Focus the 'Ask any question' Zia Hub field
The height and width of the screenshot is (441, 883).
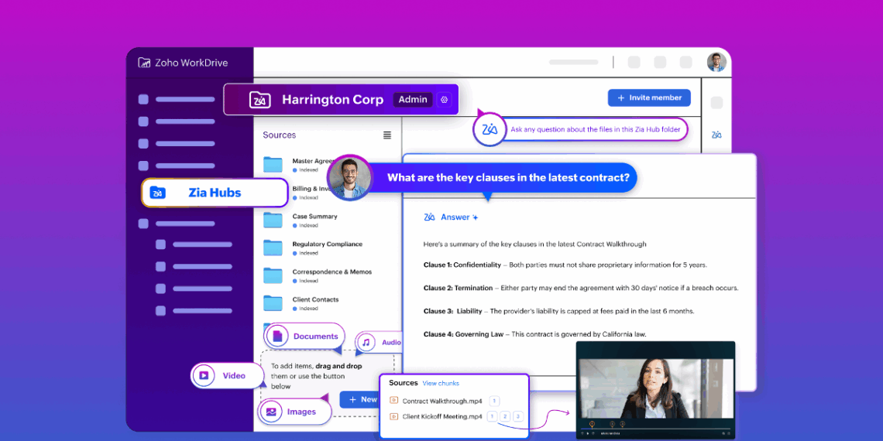pyautogui.click(x=595, y=129)
